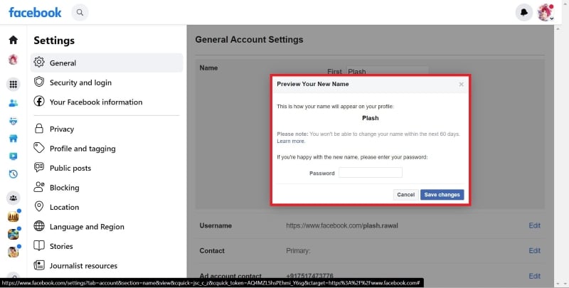
Task: Go to Home in left rail
Action: pyautogui.click(x=14, y=40)
